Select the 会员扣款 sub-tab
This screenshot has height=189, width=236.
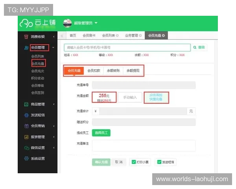(x=94, y=70)
